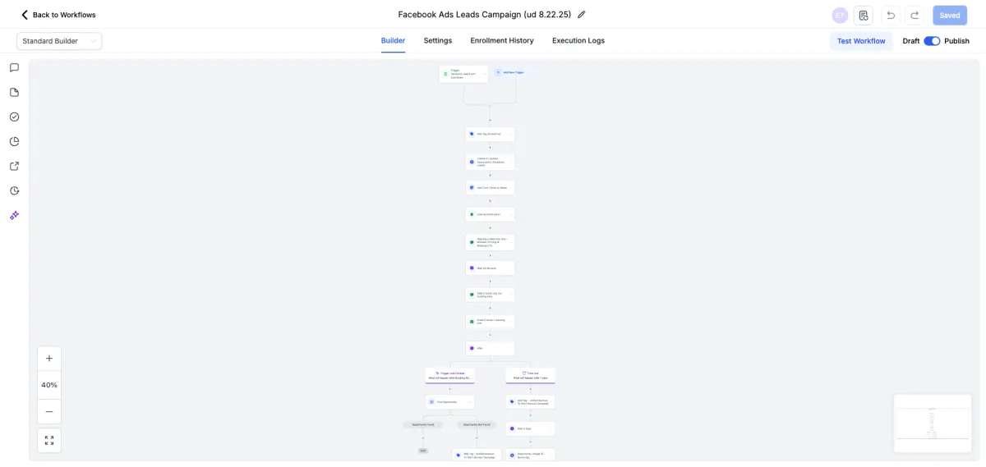Click the undo arrow icon
This screenshot has height=467, width=986.
point(891,15)
